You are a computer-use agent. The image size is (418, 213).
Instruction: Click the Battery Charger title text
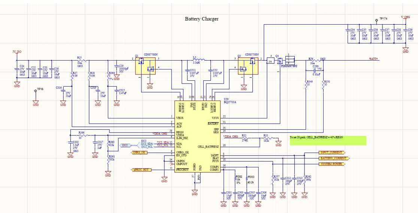pos(202,19)
